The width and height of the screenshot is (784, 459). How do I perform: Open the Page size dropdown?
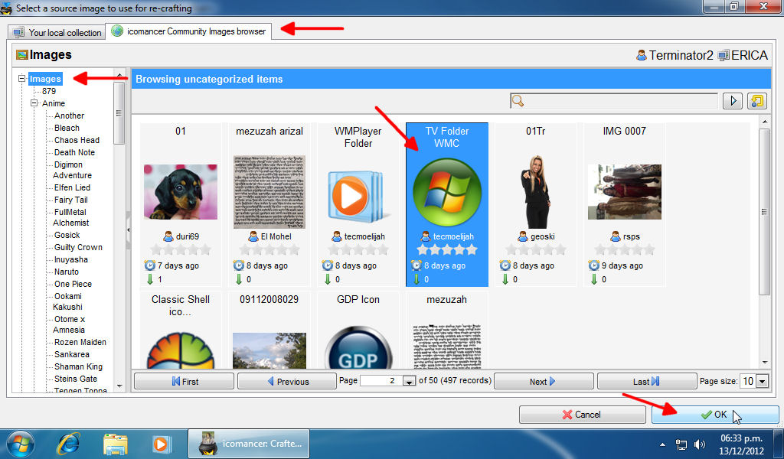(762, 381)
